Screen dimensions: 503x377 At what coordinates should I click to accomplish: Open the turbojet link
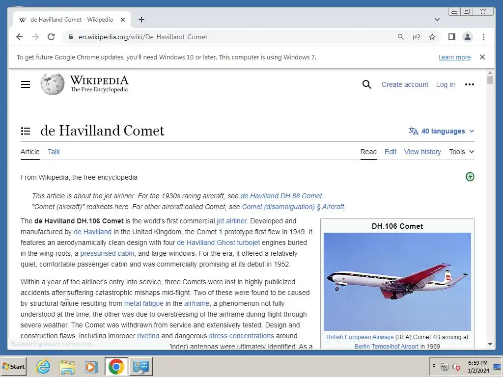[248, 242]
